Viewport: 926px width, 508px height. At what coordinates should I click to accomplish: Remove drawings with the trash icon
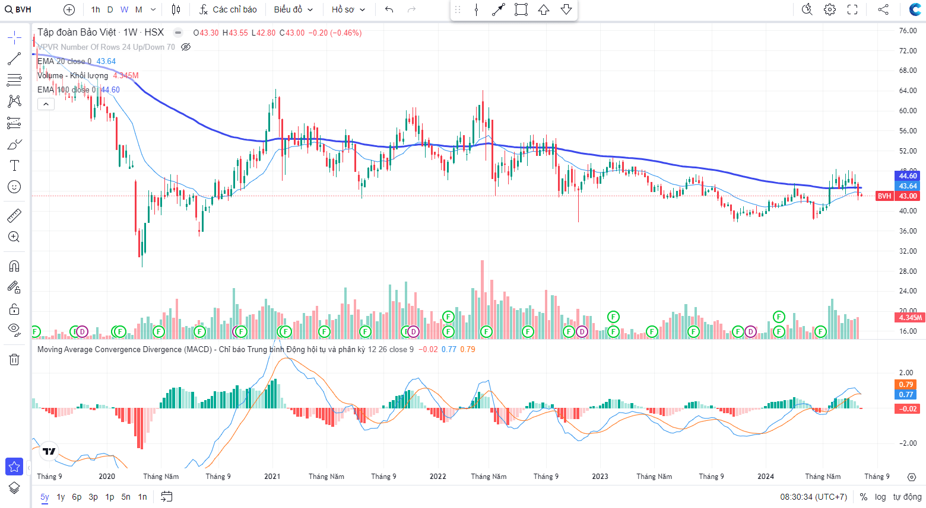tap(14, 359)
